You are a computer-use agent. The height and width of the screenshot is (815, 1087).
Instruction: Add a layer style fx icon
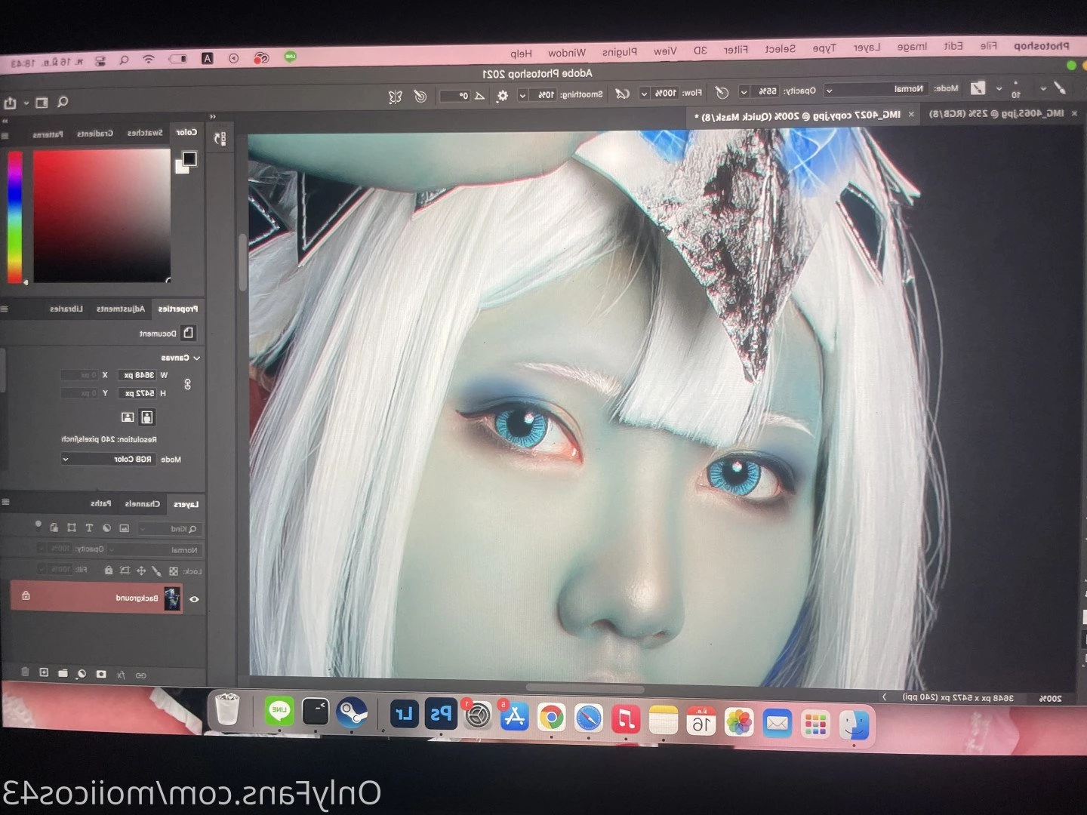[x=121, y=675]
